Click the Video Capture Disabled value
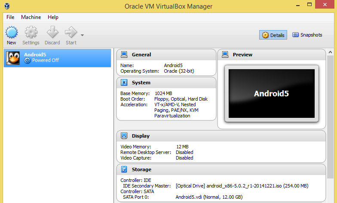337x203 pixels. coord(184,158)
